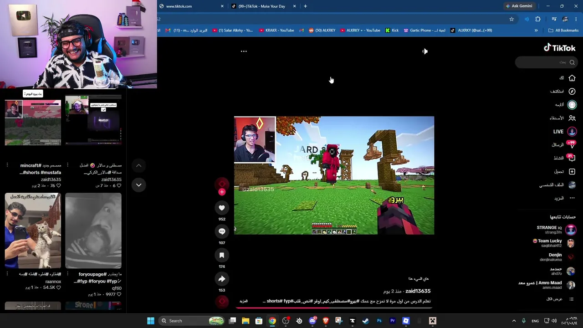Open video options three-dots menu
Image resolution: width=583 pixels, height=328 pixels.
(x=244, y=51)
